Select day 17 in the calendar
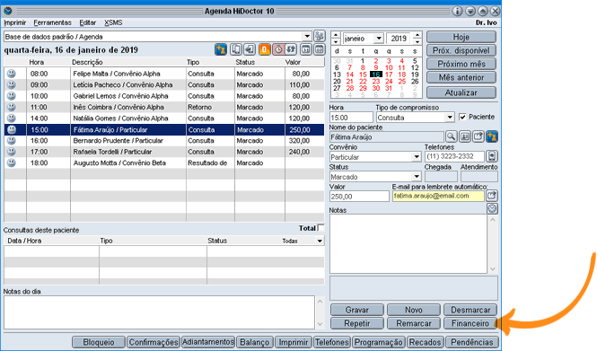The width and height of the screenshot is (597, 351). tap(389, 75)
